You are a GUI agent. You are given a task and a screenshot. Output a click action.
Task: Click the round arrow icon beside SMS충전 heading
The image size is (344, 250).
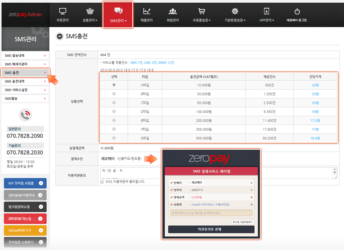pyautogui.click(x=59, y=36)
